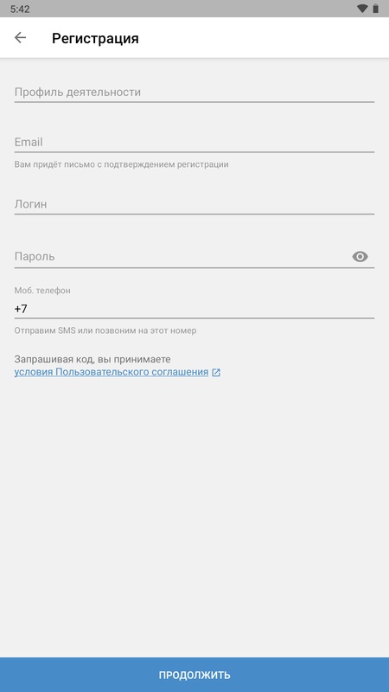Tap the clock showing 5:42

[x=20, y=9]
